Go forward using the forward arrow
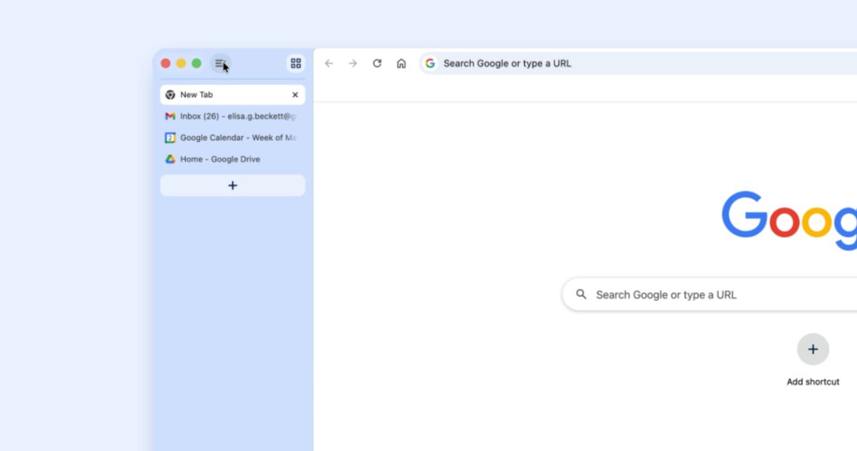 tap(353, 63)
